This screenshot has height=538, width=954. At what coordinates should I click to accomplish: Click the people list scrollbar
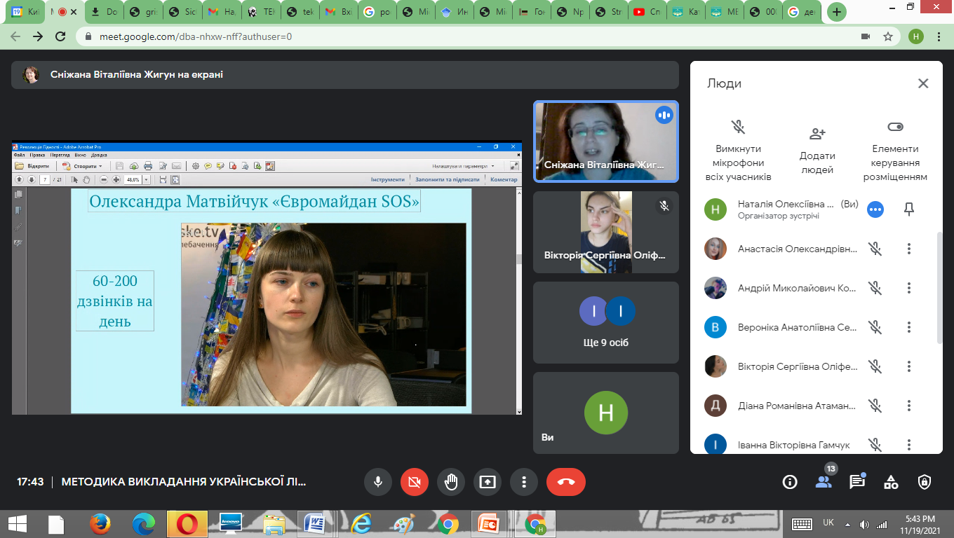click(x=940, y=287)
